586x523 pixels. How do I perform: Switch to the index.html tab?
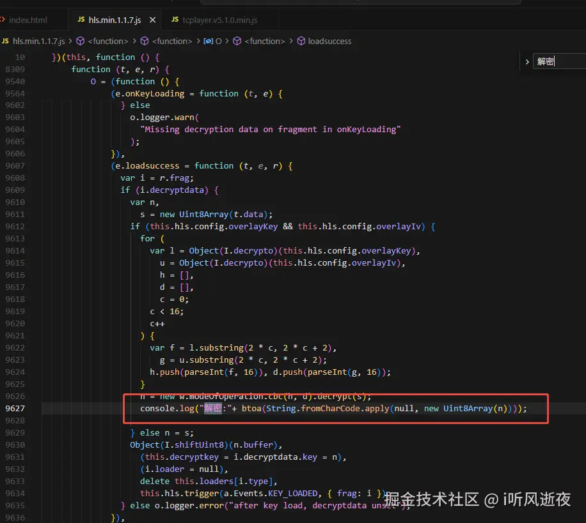[x=28, y=20]
